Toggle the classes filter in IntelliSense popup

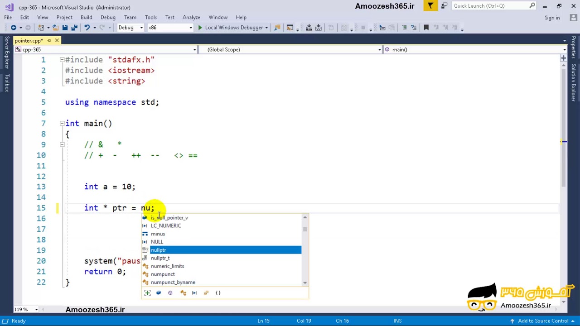183,293
